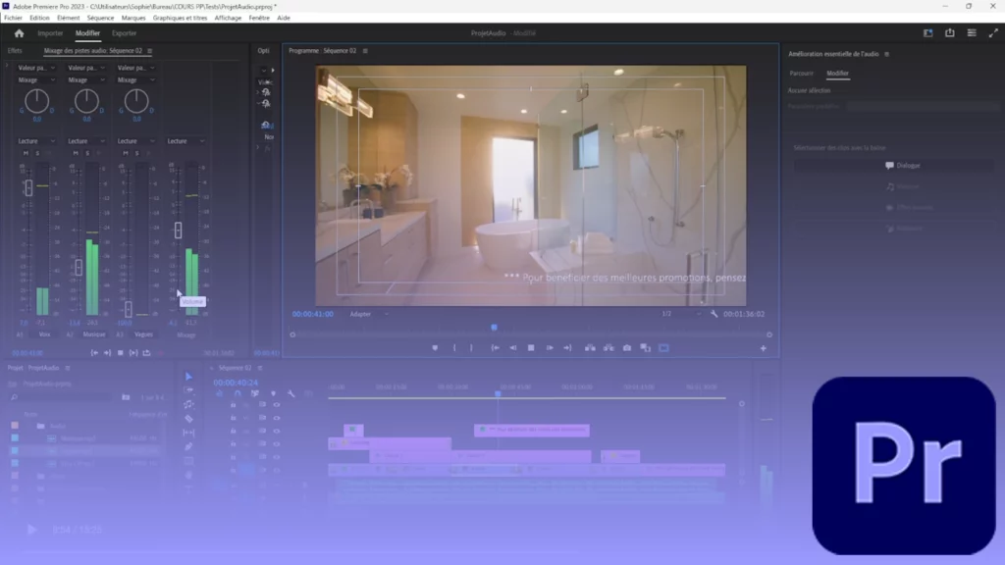Open timeline display settings with the wrench icon
The height and width of the screenshot is (565, 1005).
[291, 392]
